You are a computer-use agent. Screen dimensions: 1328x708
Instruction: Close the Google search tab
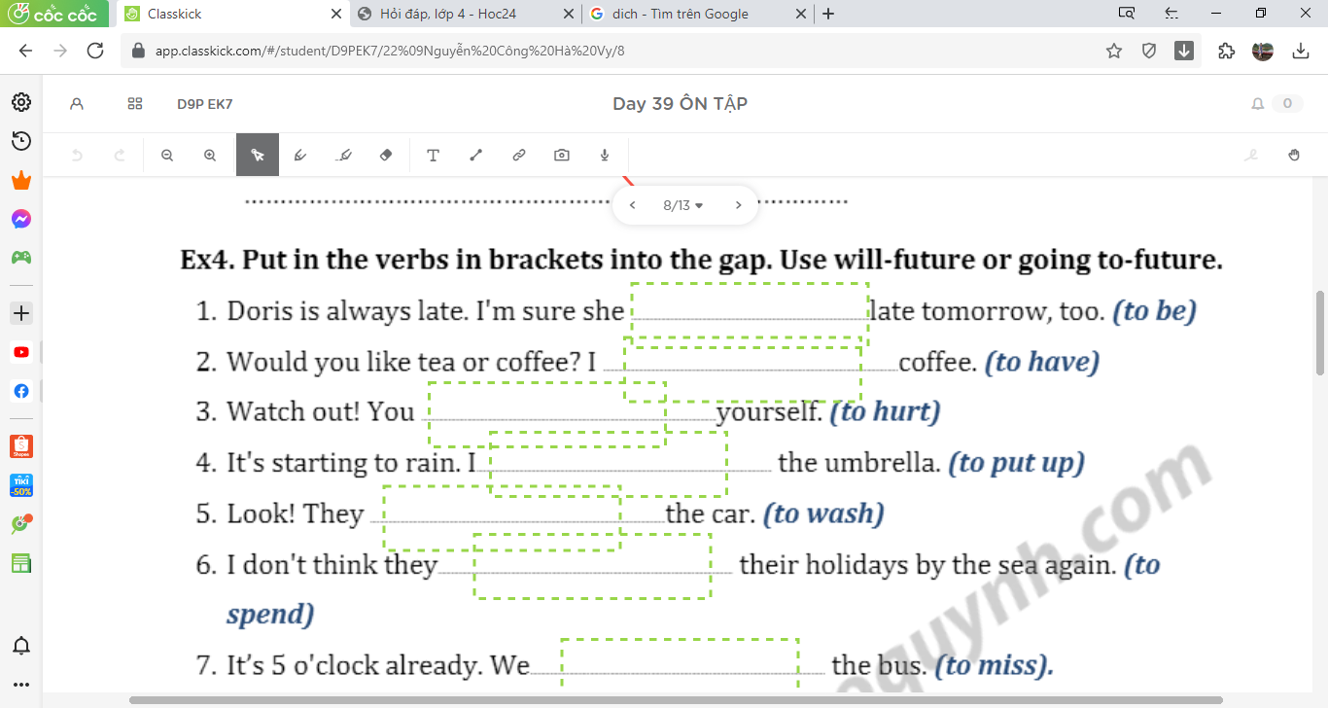(801, 14)
